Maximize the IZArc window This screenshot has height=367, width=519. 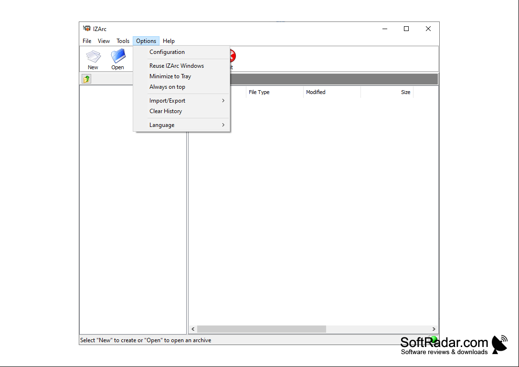pyautogui.click(x=406, y=29)
